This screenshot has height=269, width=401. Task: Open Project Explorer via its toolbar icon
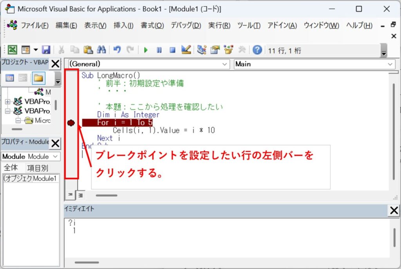[x=202, y=50]
